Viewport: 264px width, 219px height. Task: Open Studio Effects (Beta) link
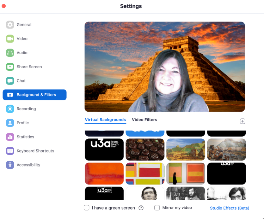pos(229,208)
